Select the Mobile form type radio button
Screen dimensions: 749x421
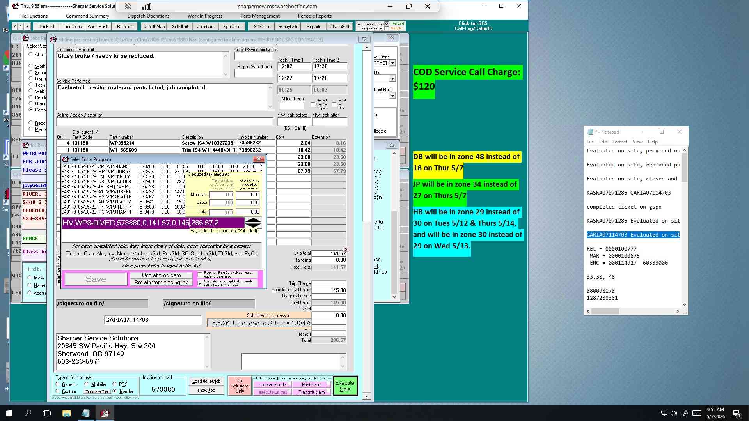click(x=87, y=384)
